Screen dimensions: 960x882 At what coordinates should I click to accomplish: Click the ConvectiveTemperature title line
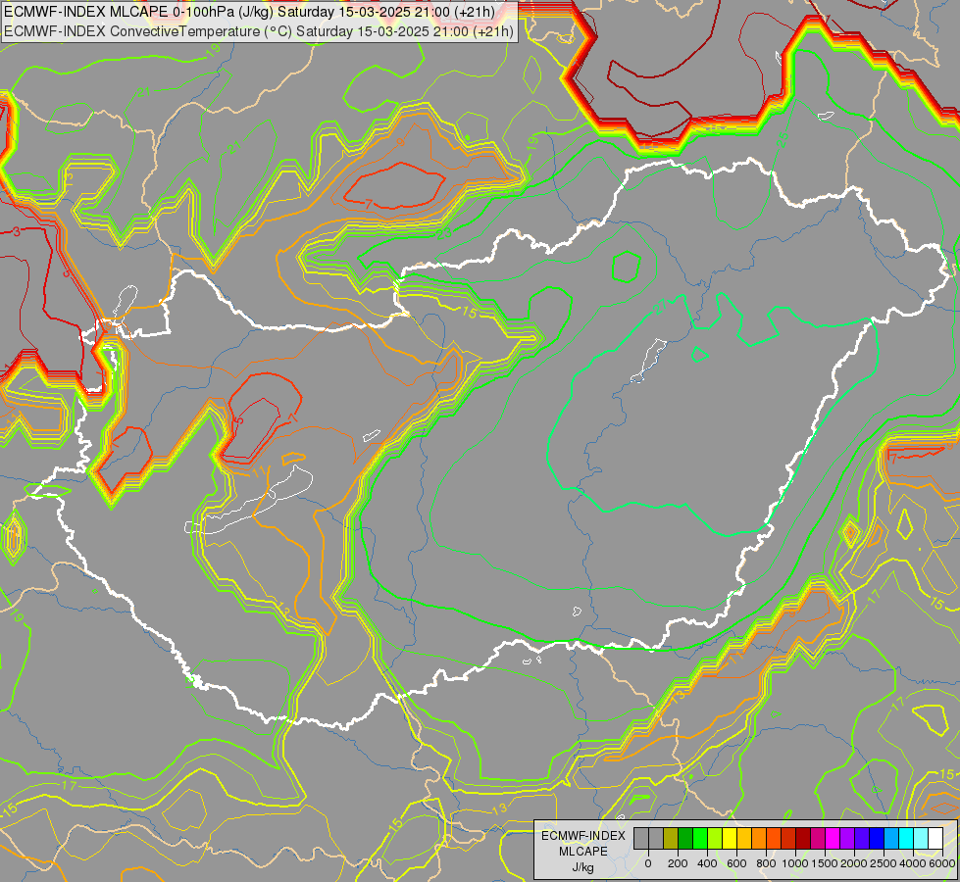(x=258, y=31)
